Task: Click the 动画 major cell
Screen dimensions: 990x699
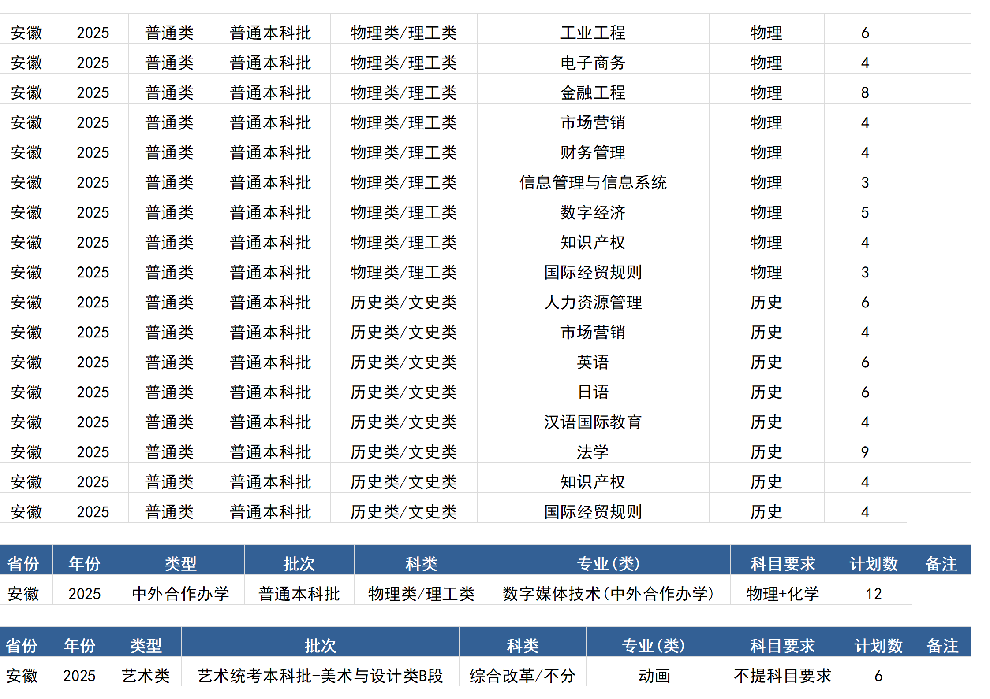Action: tap(654, 676)
